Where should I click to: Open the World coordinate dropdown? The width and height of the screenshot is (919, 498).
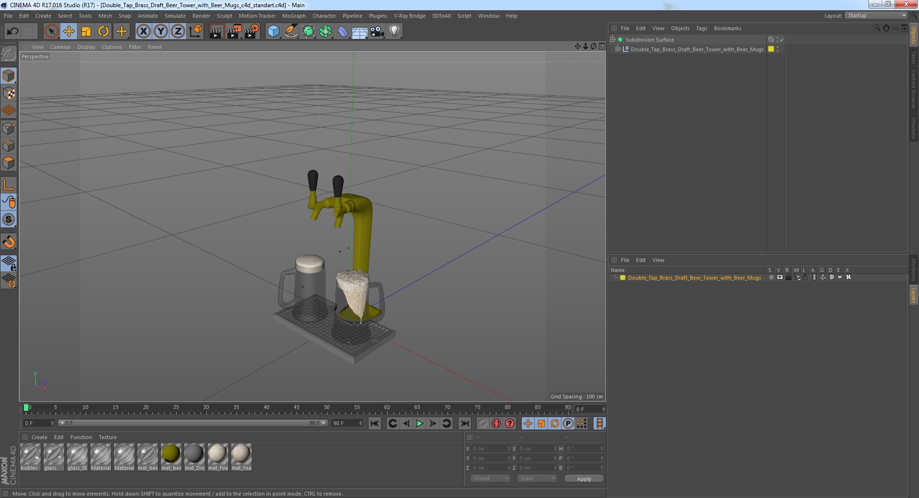coord(491,478)
